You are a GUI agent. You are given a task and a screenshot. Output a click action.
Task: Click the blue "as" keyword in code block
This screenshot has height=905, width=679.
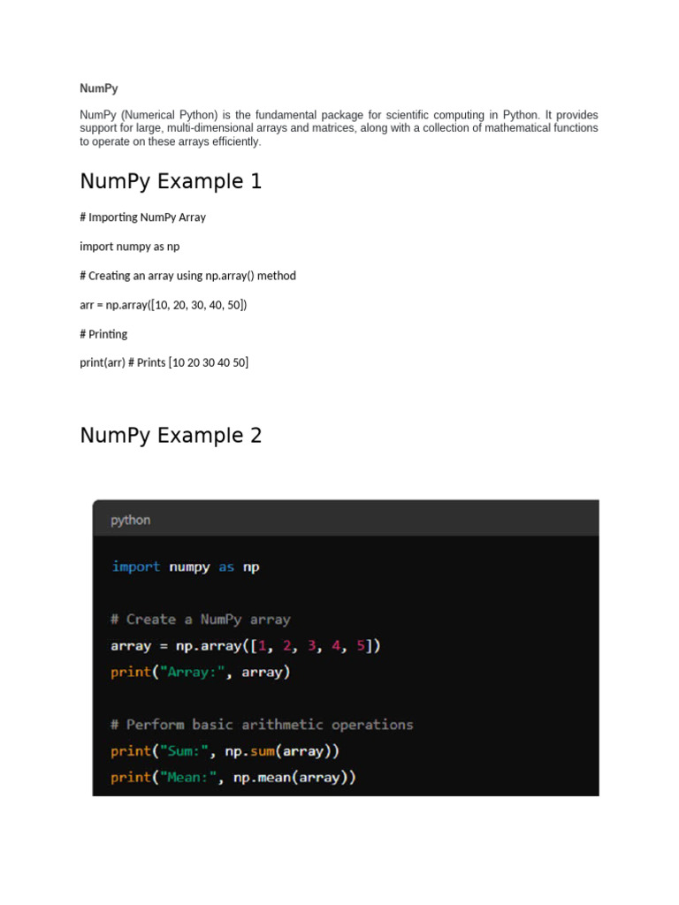[226, 567]
